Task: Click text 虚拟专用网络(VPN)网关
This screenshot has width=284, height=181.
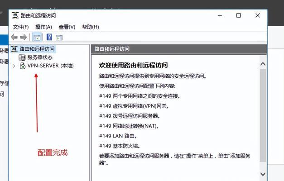Action: point(141,106)
